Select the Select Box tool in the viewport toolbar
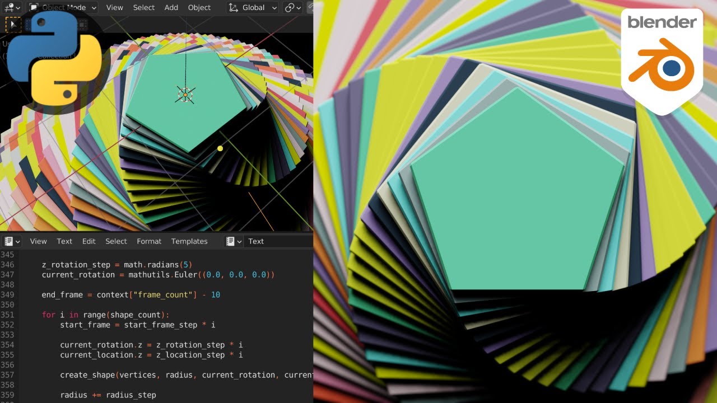Viewport: 717px width, 403px height. pyautogui.click(x=12, y=25)
